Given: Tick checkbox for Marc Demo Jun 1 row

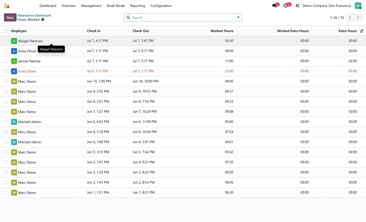Looking at the screenshot, I should pos(6,193).
